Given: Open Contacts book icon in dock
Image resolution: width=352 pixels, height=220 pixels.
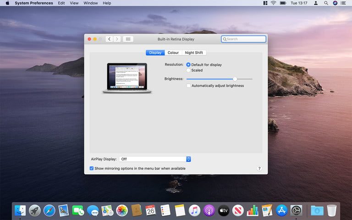Looking at the screenshot, I should 136,210.
